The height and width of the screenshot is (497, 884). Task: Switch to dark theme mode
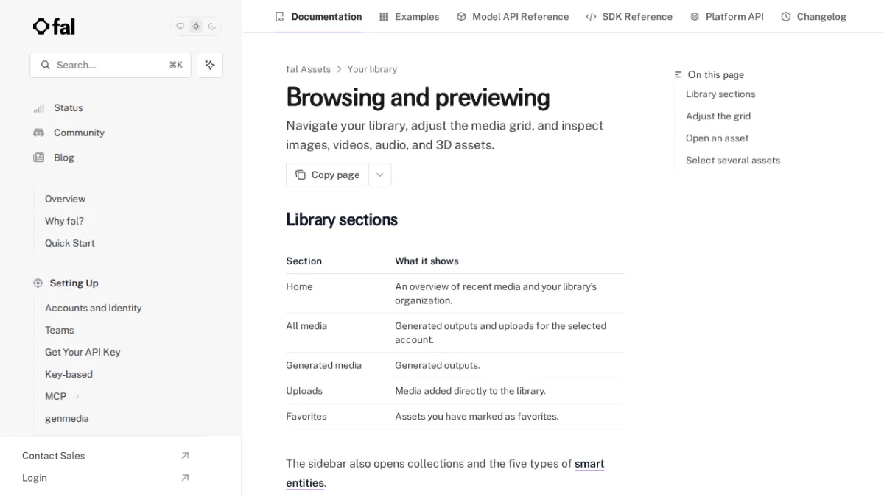212,27
